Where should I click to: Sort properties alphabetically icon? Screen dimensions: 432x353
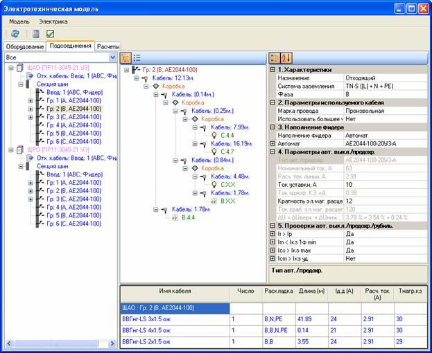tap(286, 58)
